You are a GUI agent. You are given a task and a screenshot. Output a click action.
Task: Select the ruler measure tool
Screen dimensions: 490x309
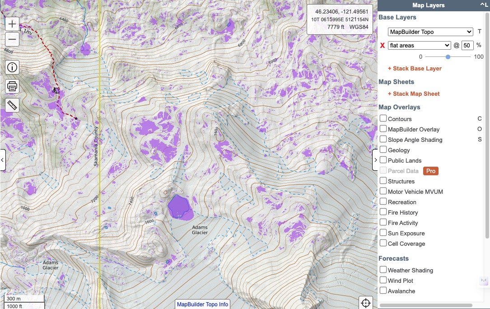(12, 105)
